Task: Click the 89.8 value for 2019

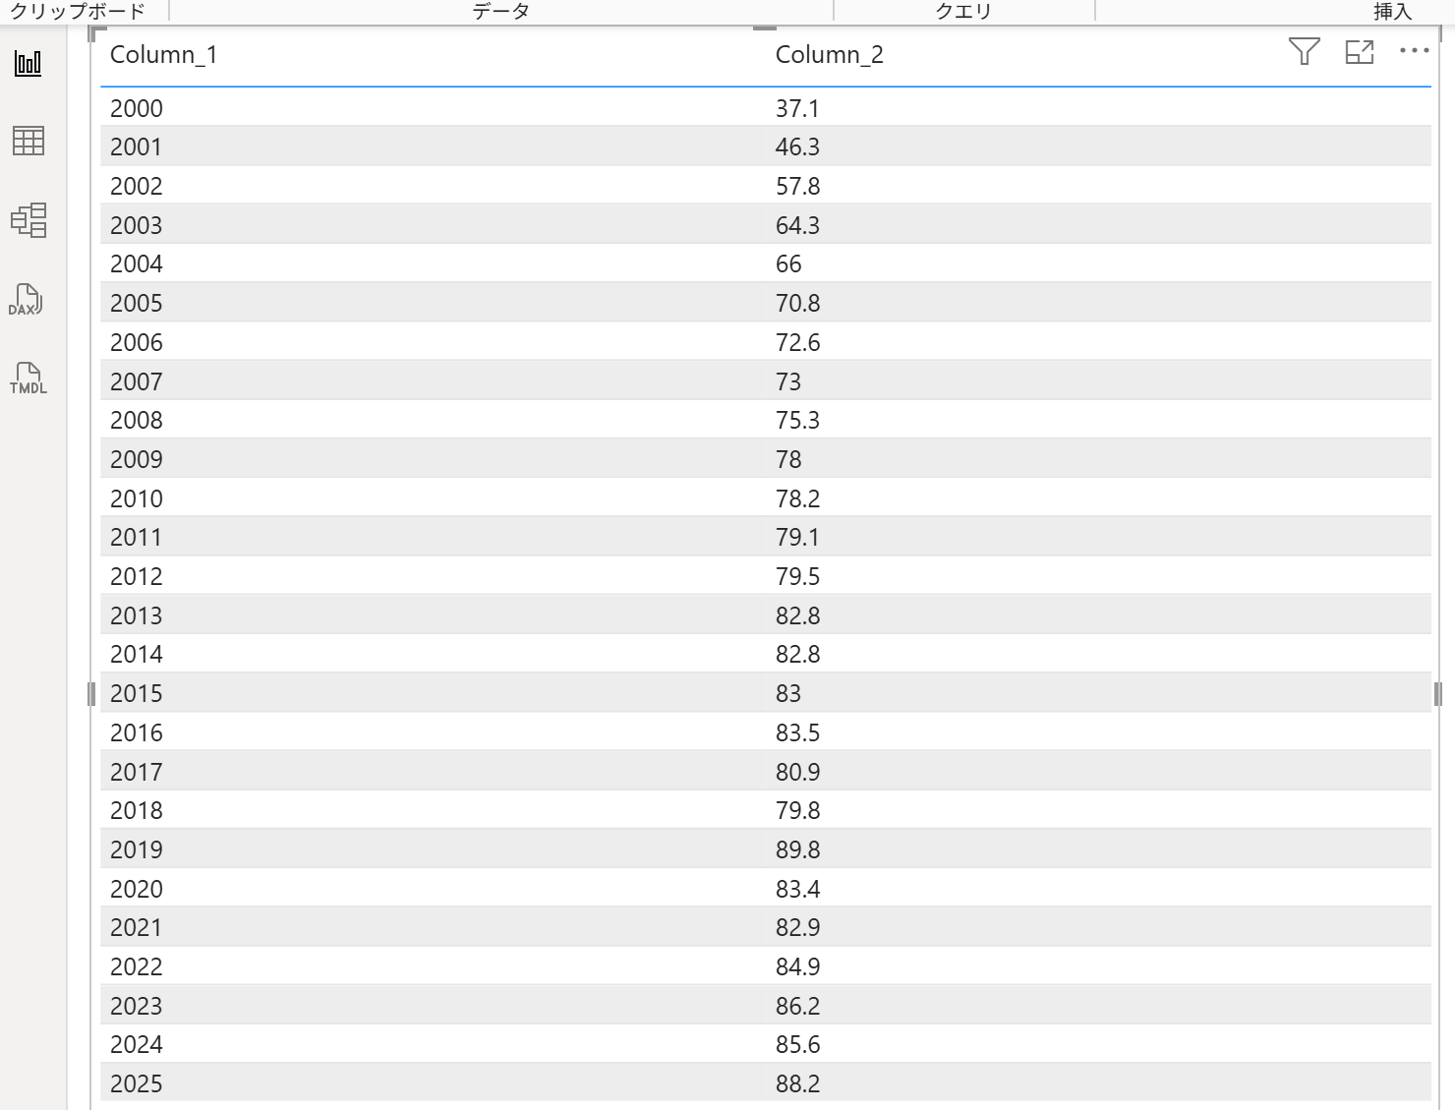Action: tap(797, 850)
